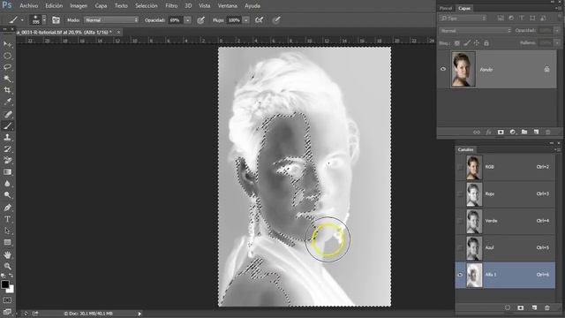Hide the Fondo layer
The image size is (565, 318).
click(x=443, y=69)
